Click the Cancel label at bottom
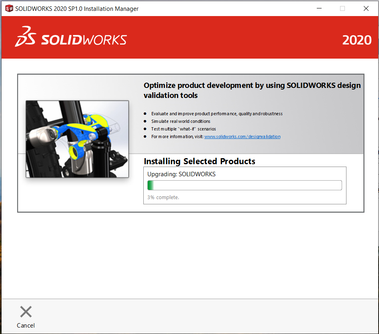379x334 pixels. pyautogui.click(x=26, y=325)
